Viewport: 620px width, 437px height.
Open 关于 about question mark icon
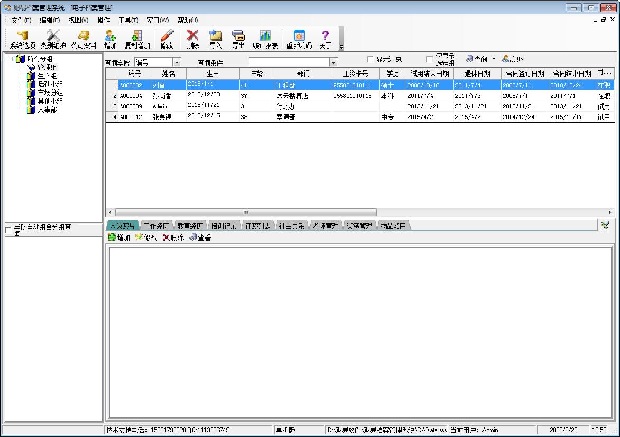pyautogui.click(x=325, y=39)
